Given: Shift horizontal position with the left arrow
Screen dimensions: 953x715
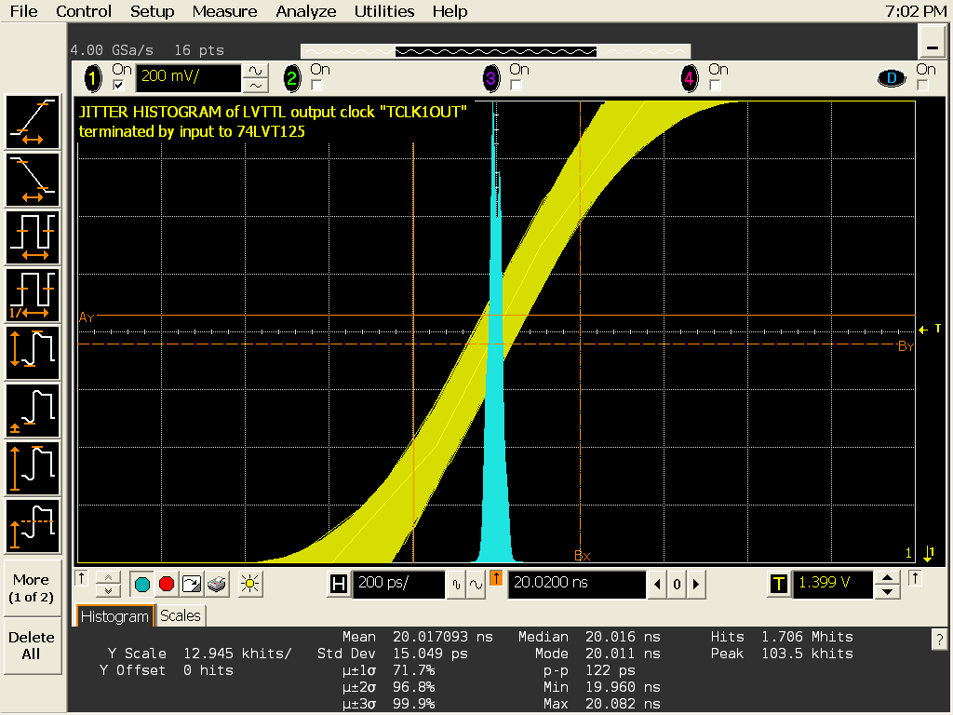Looking at the screenshot, I should click(x=657, y=585).
